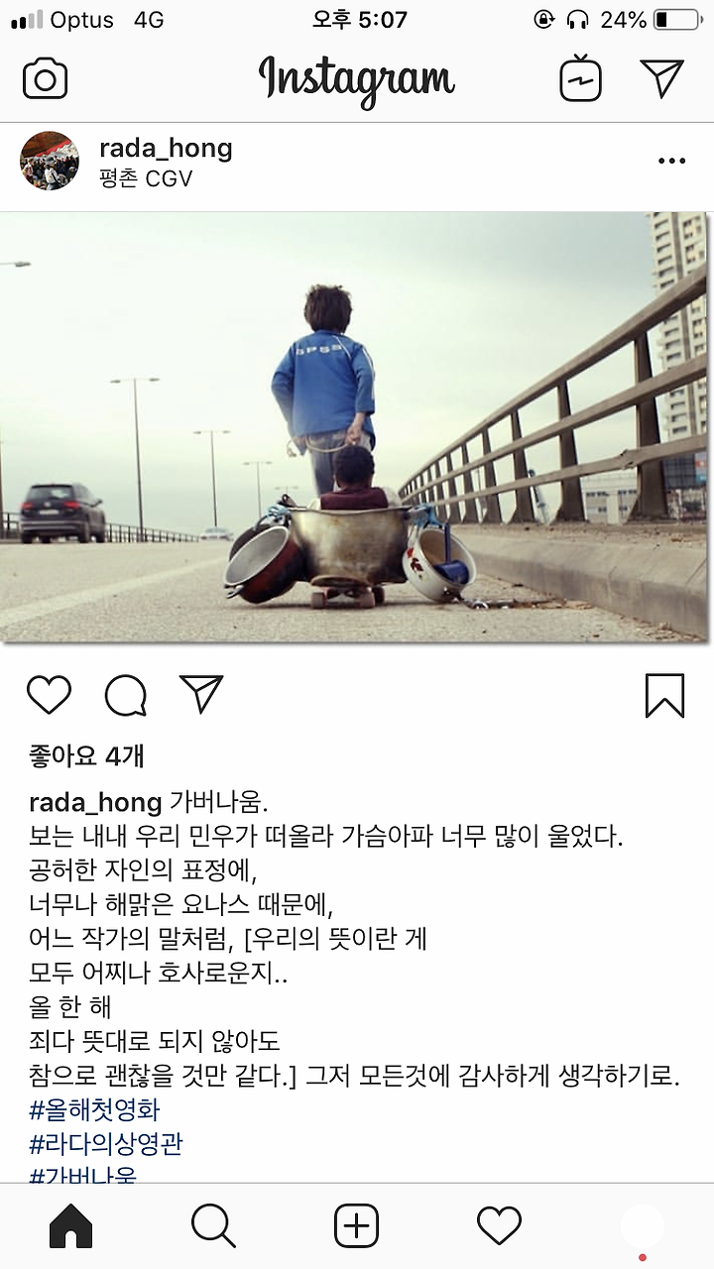Go to Home tab in bottom bar
Viewport: 714px width, 1269px height.
(70, 1226)
